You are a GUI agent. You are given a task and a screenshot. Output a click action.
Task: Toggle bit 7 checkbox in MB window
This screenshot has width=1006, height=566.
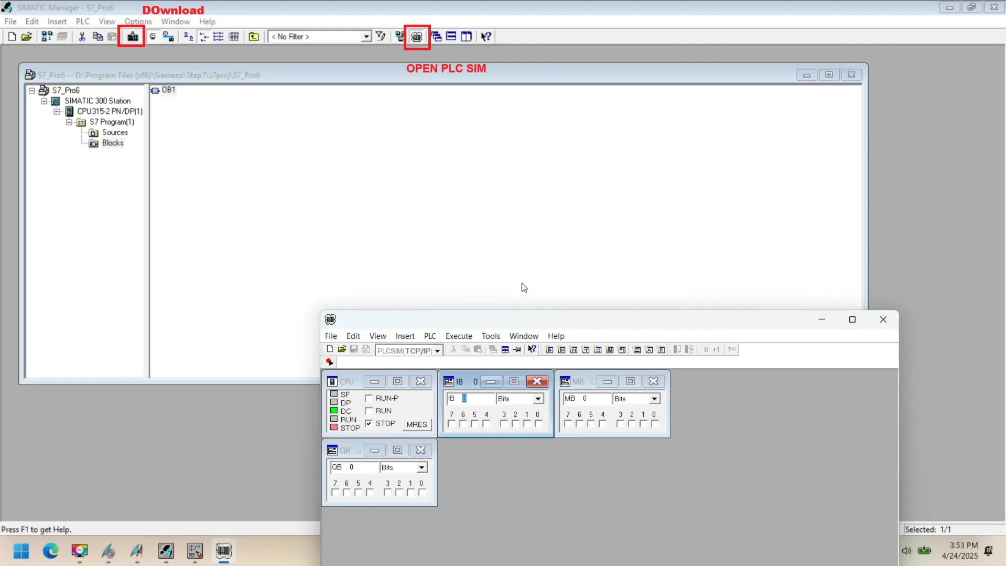point(568,424)
